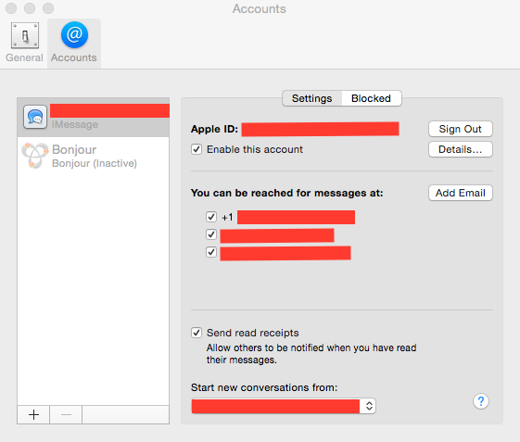Click the Sign Out button

pyautogui.click(x=461, y=129)
